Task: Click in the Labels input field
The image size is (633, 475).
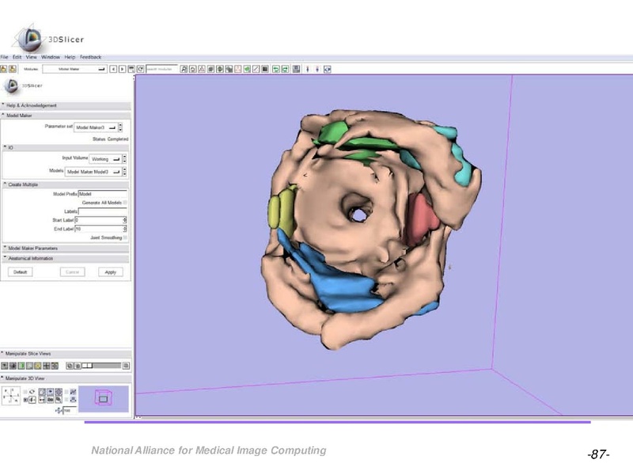Action: 103,211
